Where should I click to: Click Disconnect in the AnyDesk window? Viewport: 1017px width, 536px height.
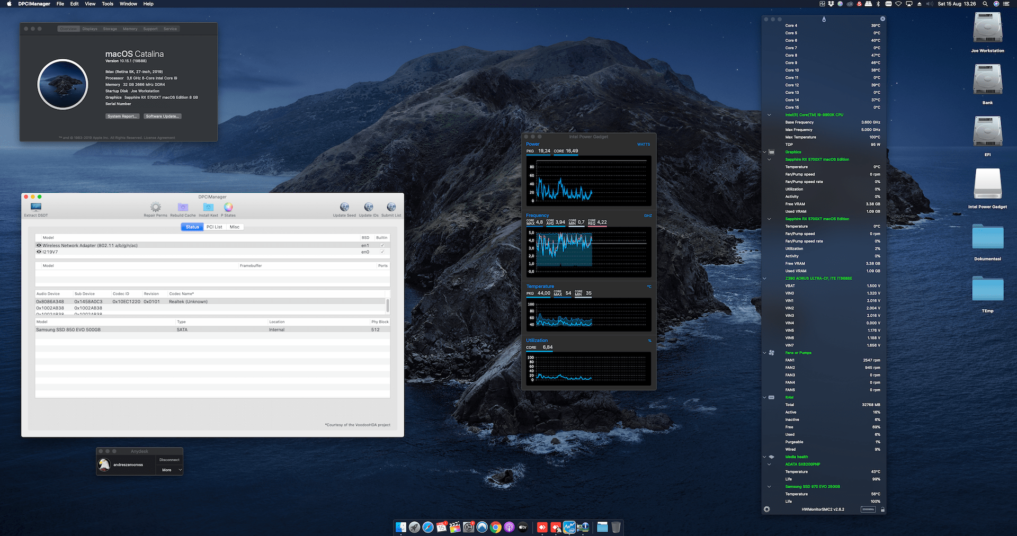(169, 460)
